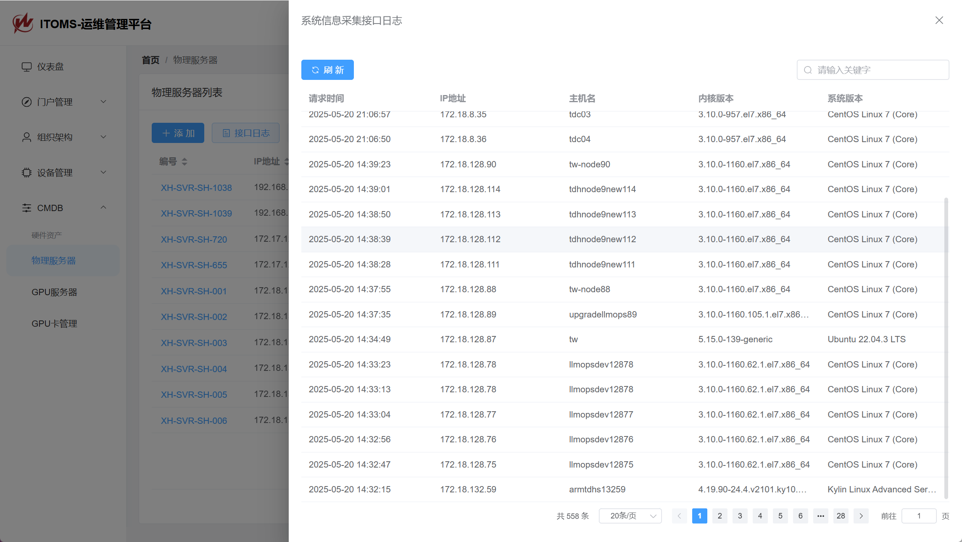Screen dimensions: 962x542
Task: Click hostname cell tdhnode9new112
Action: pos(602,239)
